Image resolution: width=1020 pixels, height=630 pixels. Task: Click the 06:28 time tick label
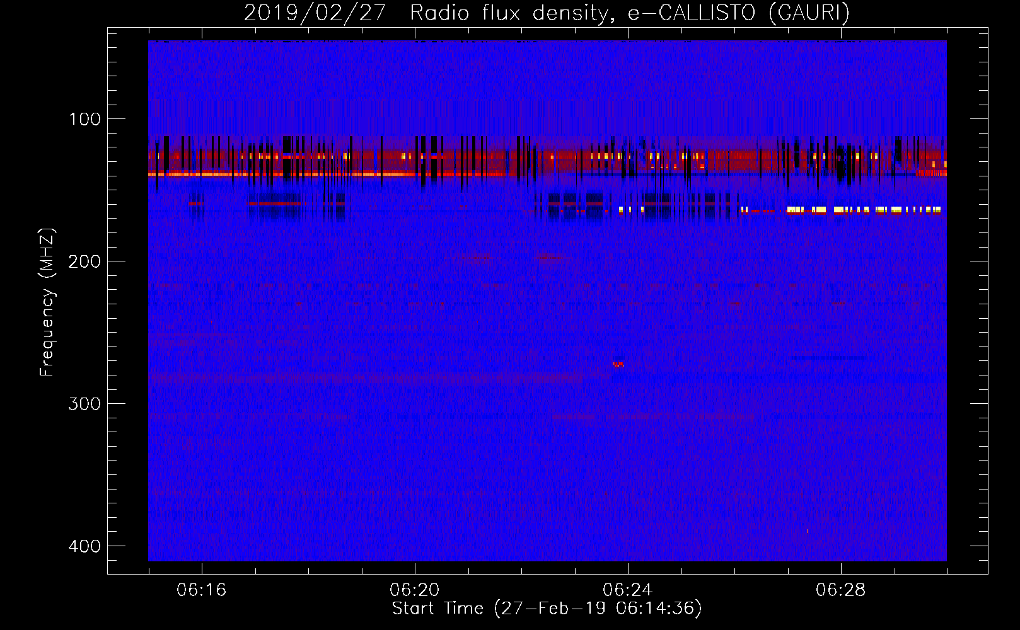(841, 590)
